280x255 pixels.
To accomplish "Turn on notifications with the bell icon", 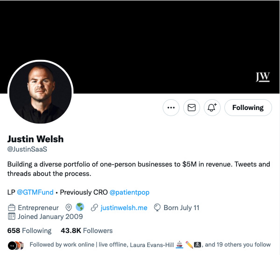I will coord(212,108).
